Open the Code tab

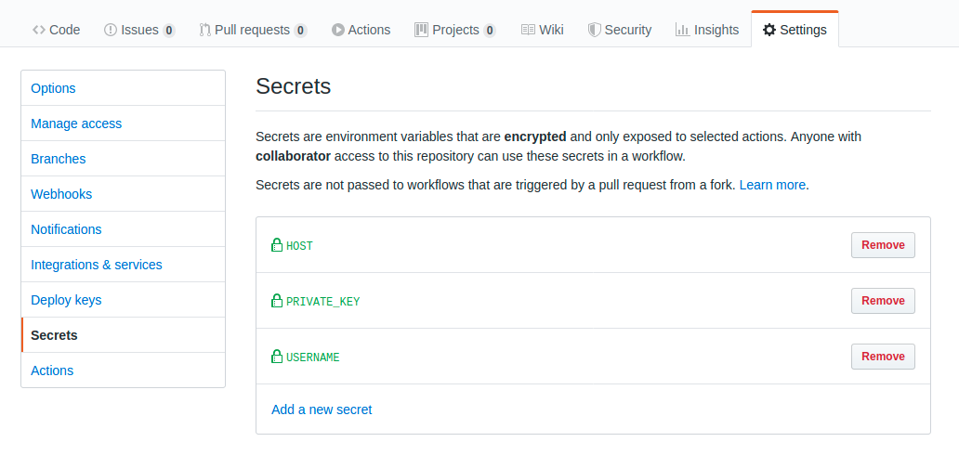[x=57, y=30]
